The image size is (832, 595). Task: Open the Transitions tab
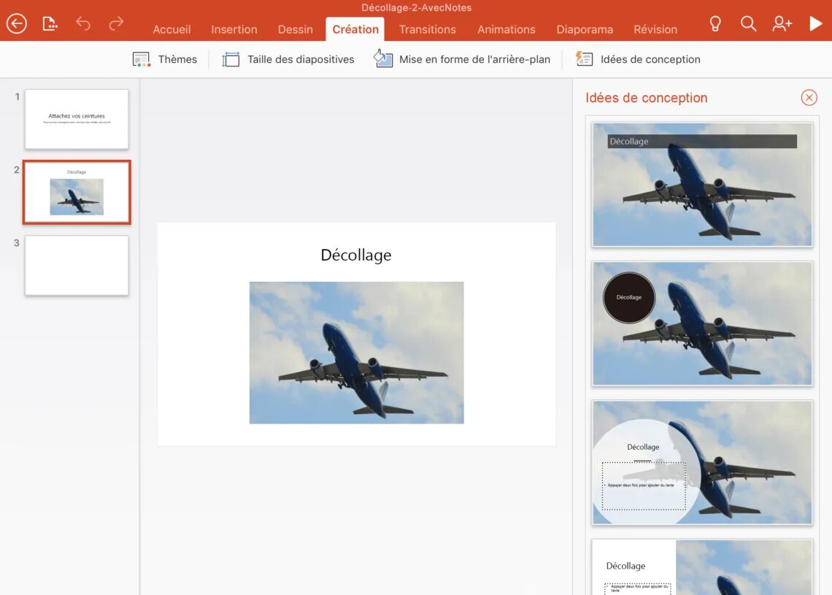coord(427,30)
